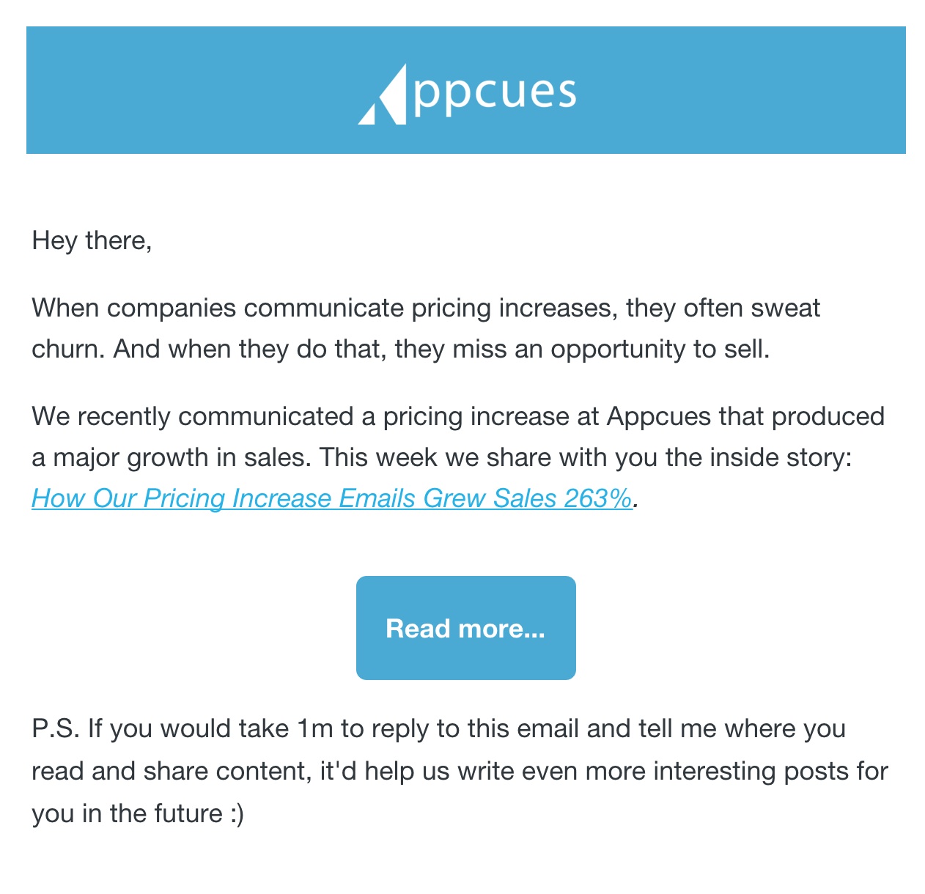Image resolution: width=925 pixels, height=894 pixels.
Task: Click the Appcues triangular logo mark
Action: pos(383,95)
